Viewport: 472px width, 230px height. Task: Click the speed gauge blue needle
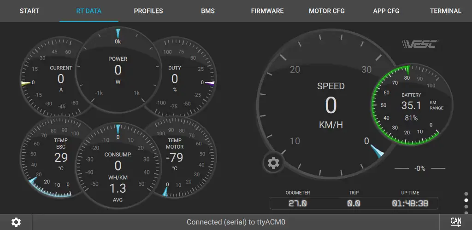(x=377, y=151)
